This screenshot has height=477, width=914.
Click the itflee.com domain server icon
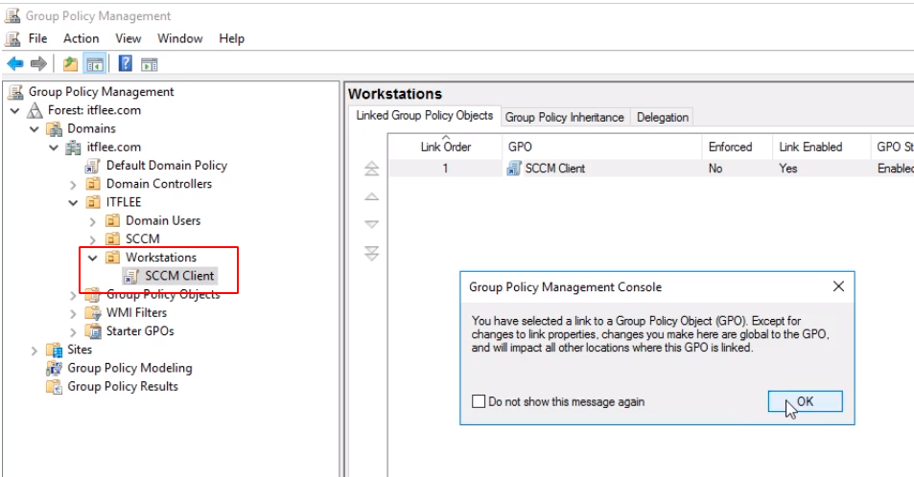pyautogui.click(x=74, y=148)
